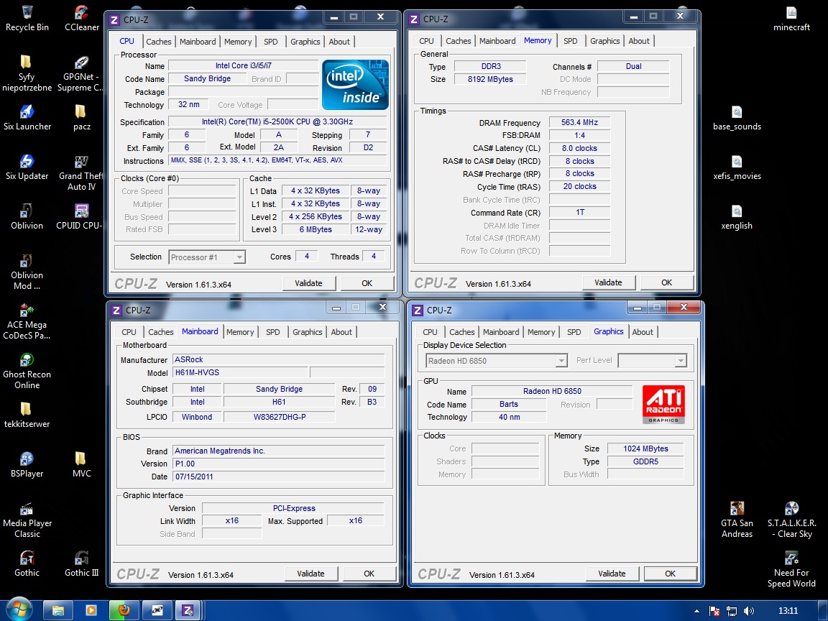This screenshot has height=621, width=828.
Task: Open About tab in Mainboard window
Action: pyautogui.click(x=341, y=332)
